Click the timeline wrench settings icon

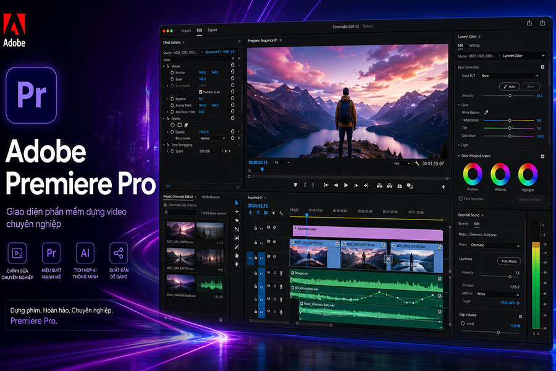pos(281,213)
